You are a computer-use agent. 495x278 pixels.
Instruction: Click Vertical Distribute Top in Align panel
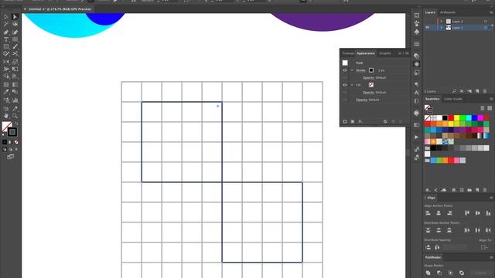[428, 230]
